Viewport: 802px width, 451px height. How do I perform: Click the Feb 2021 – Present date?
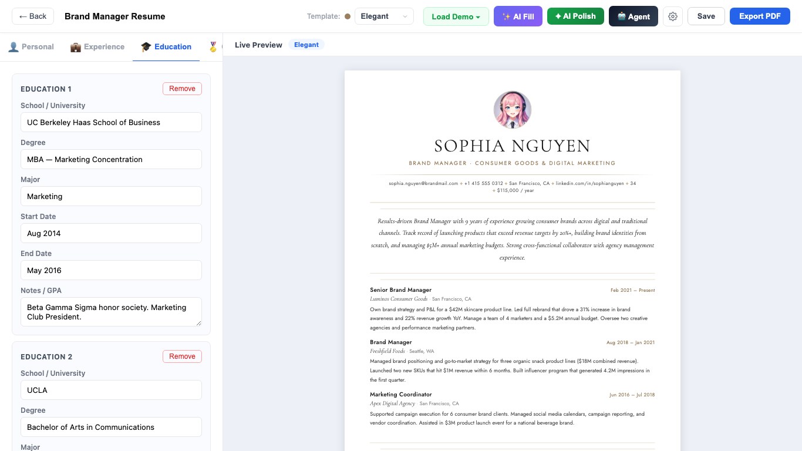(632, 290)
